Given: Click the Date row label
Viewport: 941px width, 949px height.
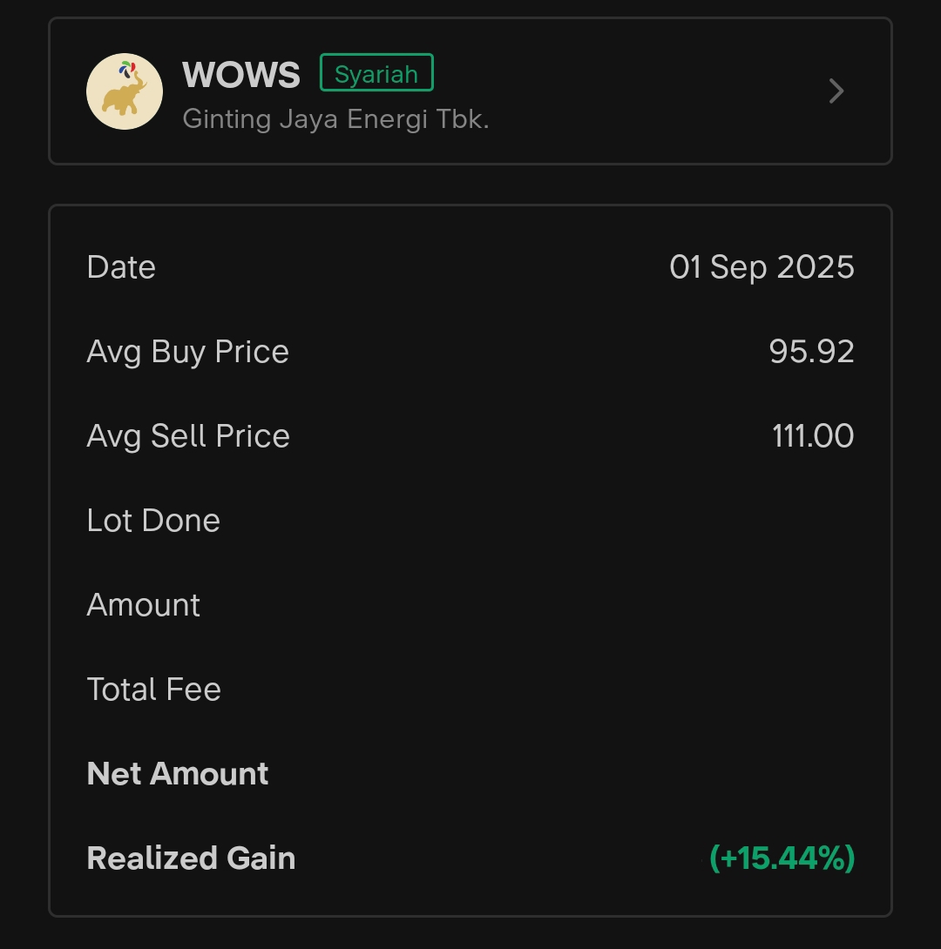Looking at the screenshot, I should coord(121,267).
